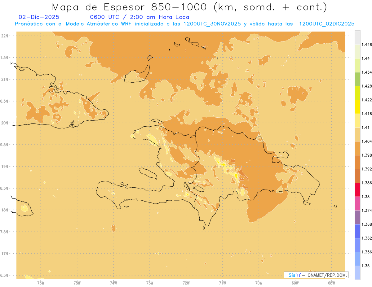
Task: Click the 17N latitude label
Action: tap(5, 254)
